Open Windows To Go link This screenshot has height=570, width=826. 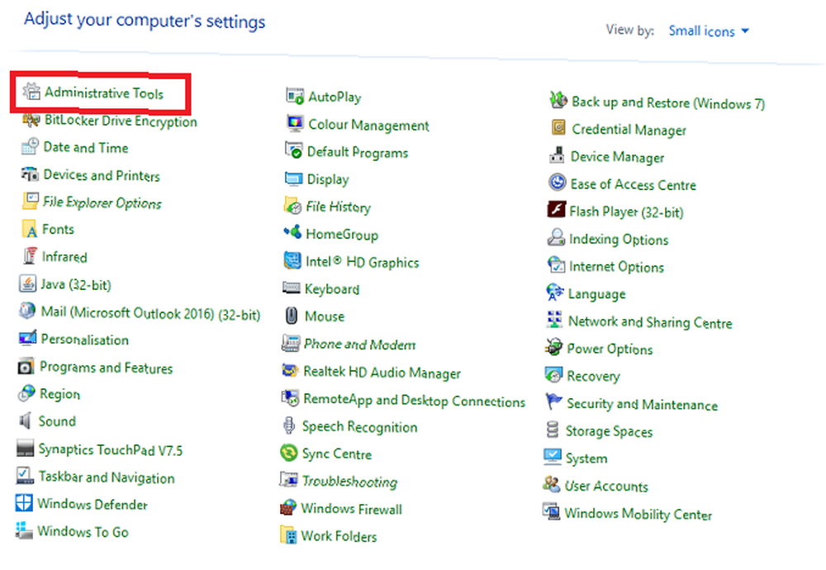83,531
